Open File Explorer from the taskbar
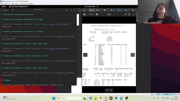 click(95, 98)
